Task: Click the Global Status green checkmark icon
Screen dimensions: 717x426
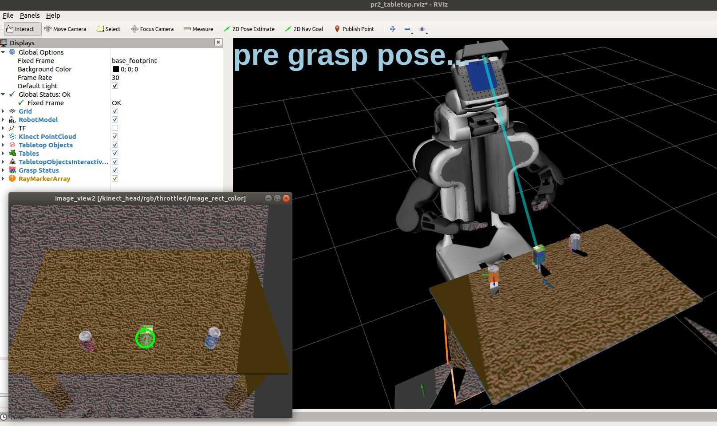Action: pyautogui.click(x=12, y=94)
